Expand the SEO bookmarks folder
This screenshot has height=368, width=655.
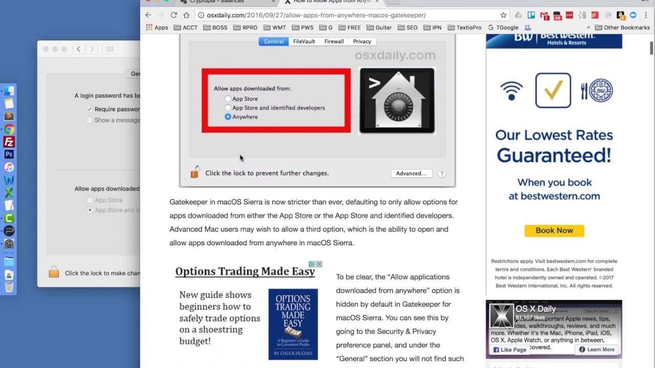[407, 28]
